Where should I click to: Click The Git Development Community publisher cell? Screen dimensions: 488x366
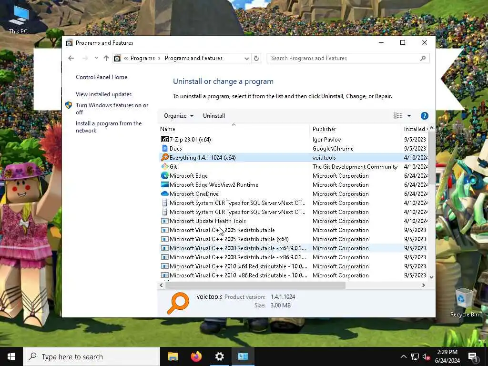[x=355, y=166]
